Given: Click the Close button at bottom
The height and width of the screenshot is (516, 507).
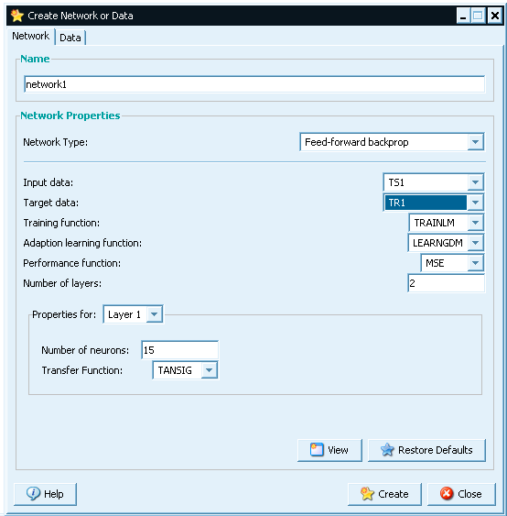Looking at the screenshot, I should coord(461,494).
